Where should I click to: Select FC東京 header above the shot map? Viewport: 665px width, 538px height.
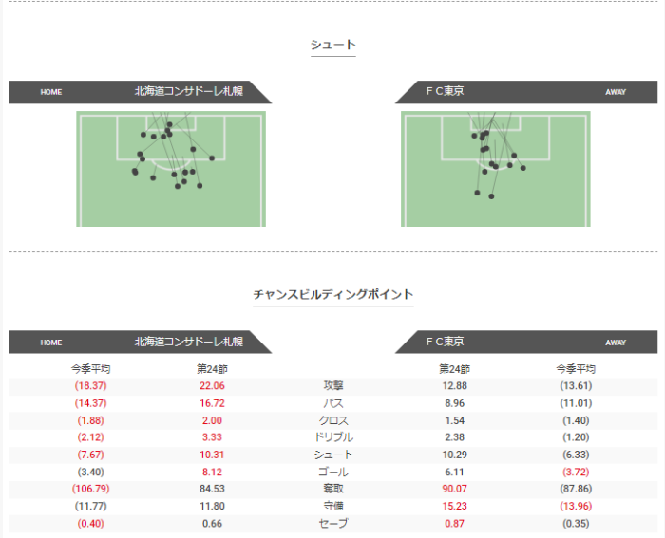(450, 92)
